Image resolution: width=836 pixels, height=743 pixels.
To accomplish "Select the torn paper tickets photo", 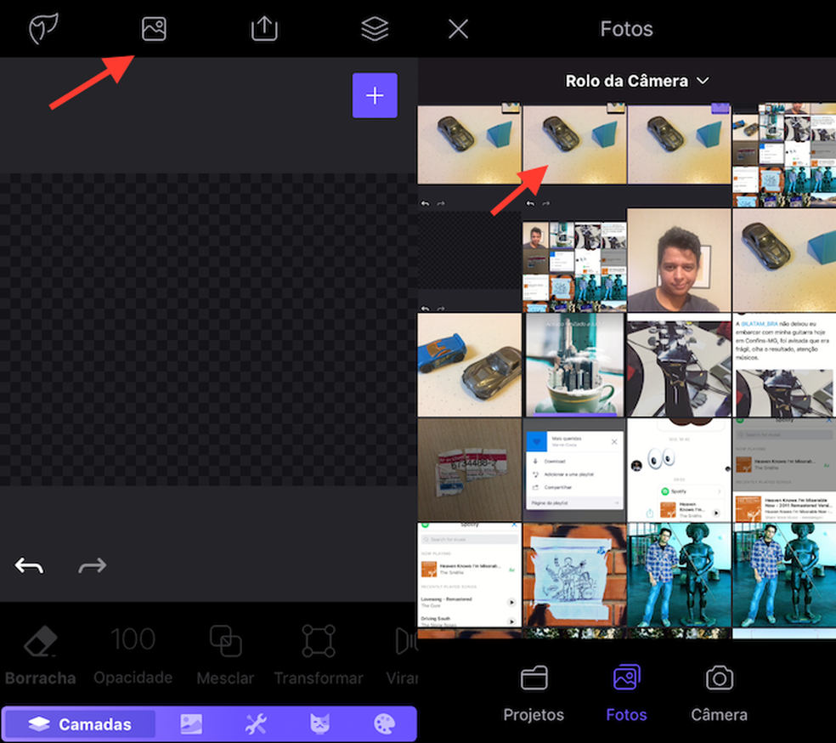I will pos(469,470).
